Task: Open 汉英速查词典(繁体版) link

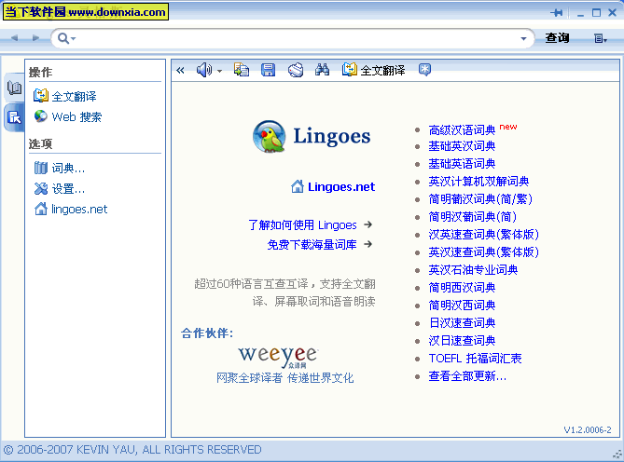Action: [483, 235]
